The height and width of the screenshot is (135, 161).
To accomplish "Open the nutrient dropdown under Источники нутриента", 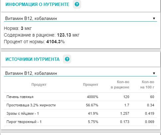I will [x=80, y=73].
